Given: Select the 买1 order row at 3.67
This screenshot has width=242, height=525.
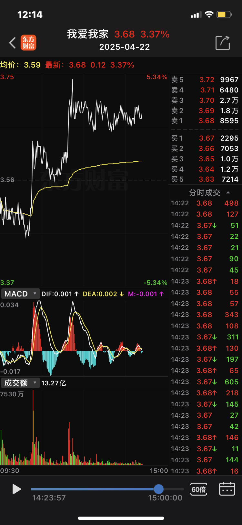Looking at the screenshot, I should (205, 138).
